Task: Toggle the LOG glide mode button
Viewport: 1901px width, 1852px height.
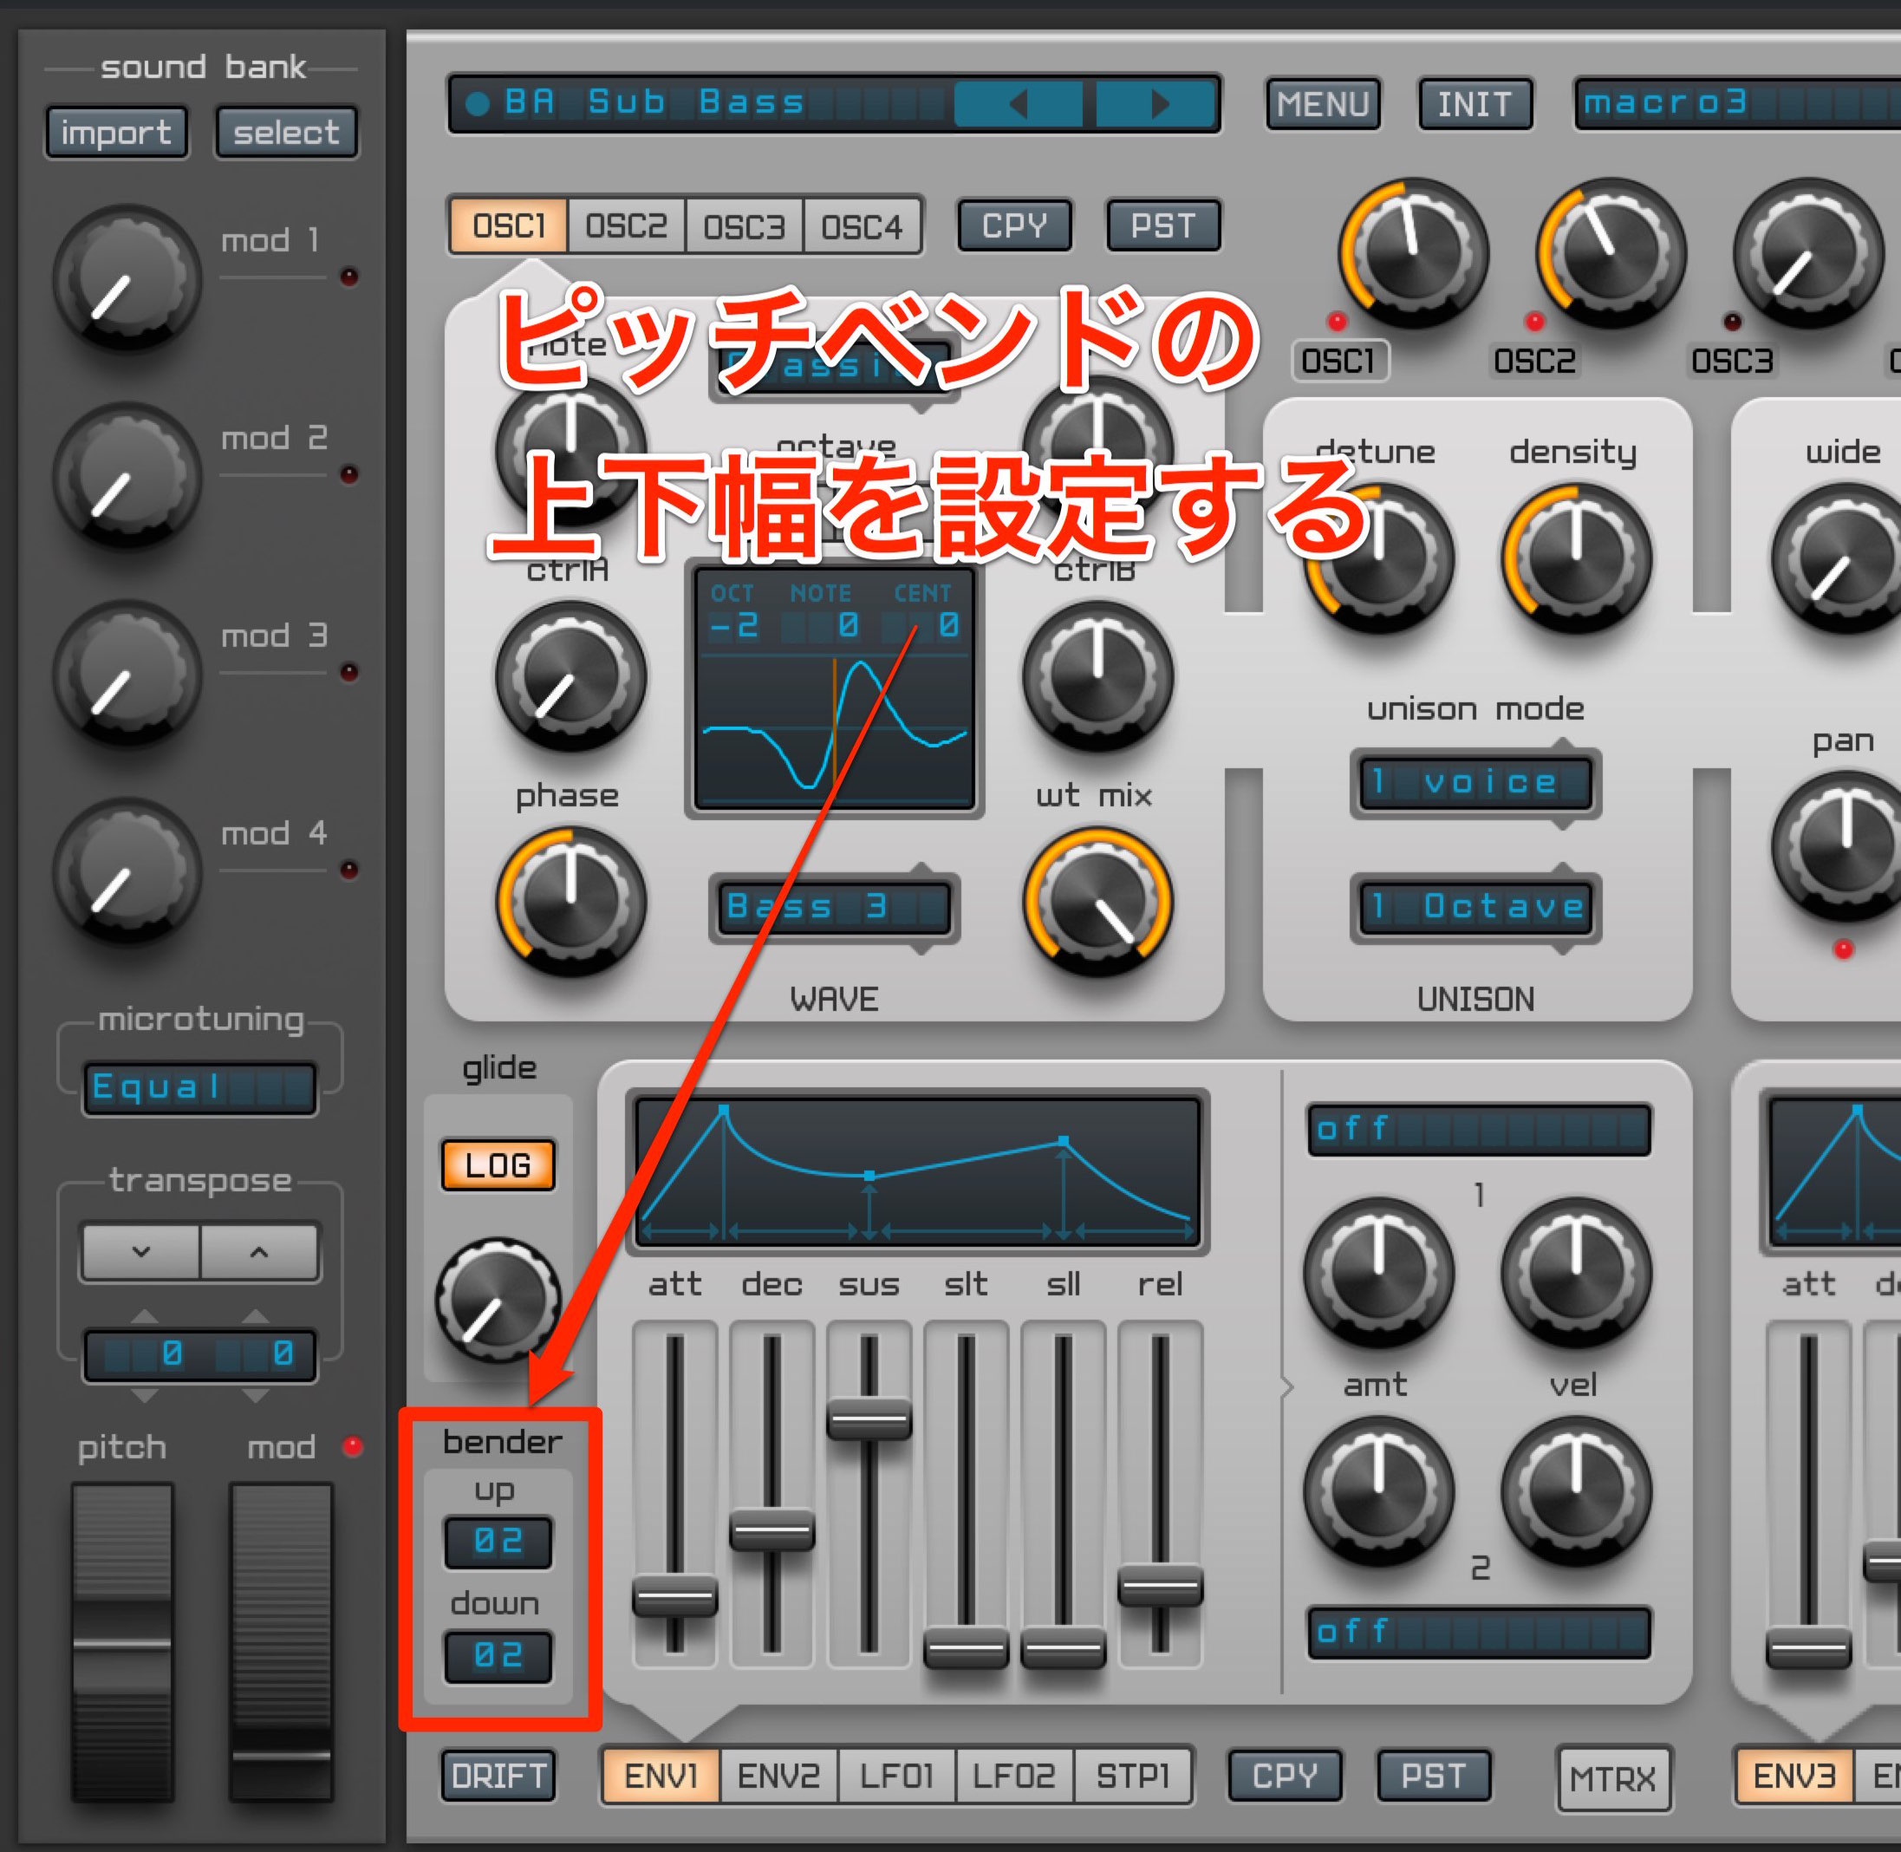Action: 498,1165
